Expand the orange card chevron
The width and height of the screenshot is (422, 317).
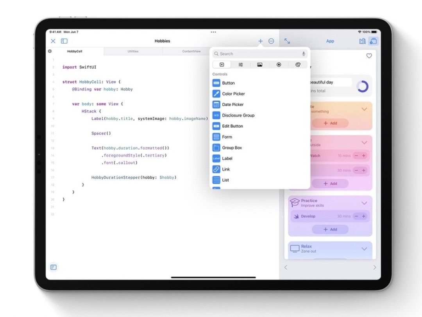(364, 109)
